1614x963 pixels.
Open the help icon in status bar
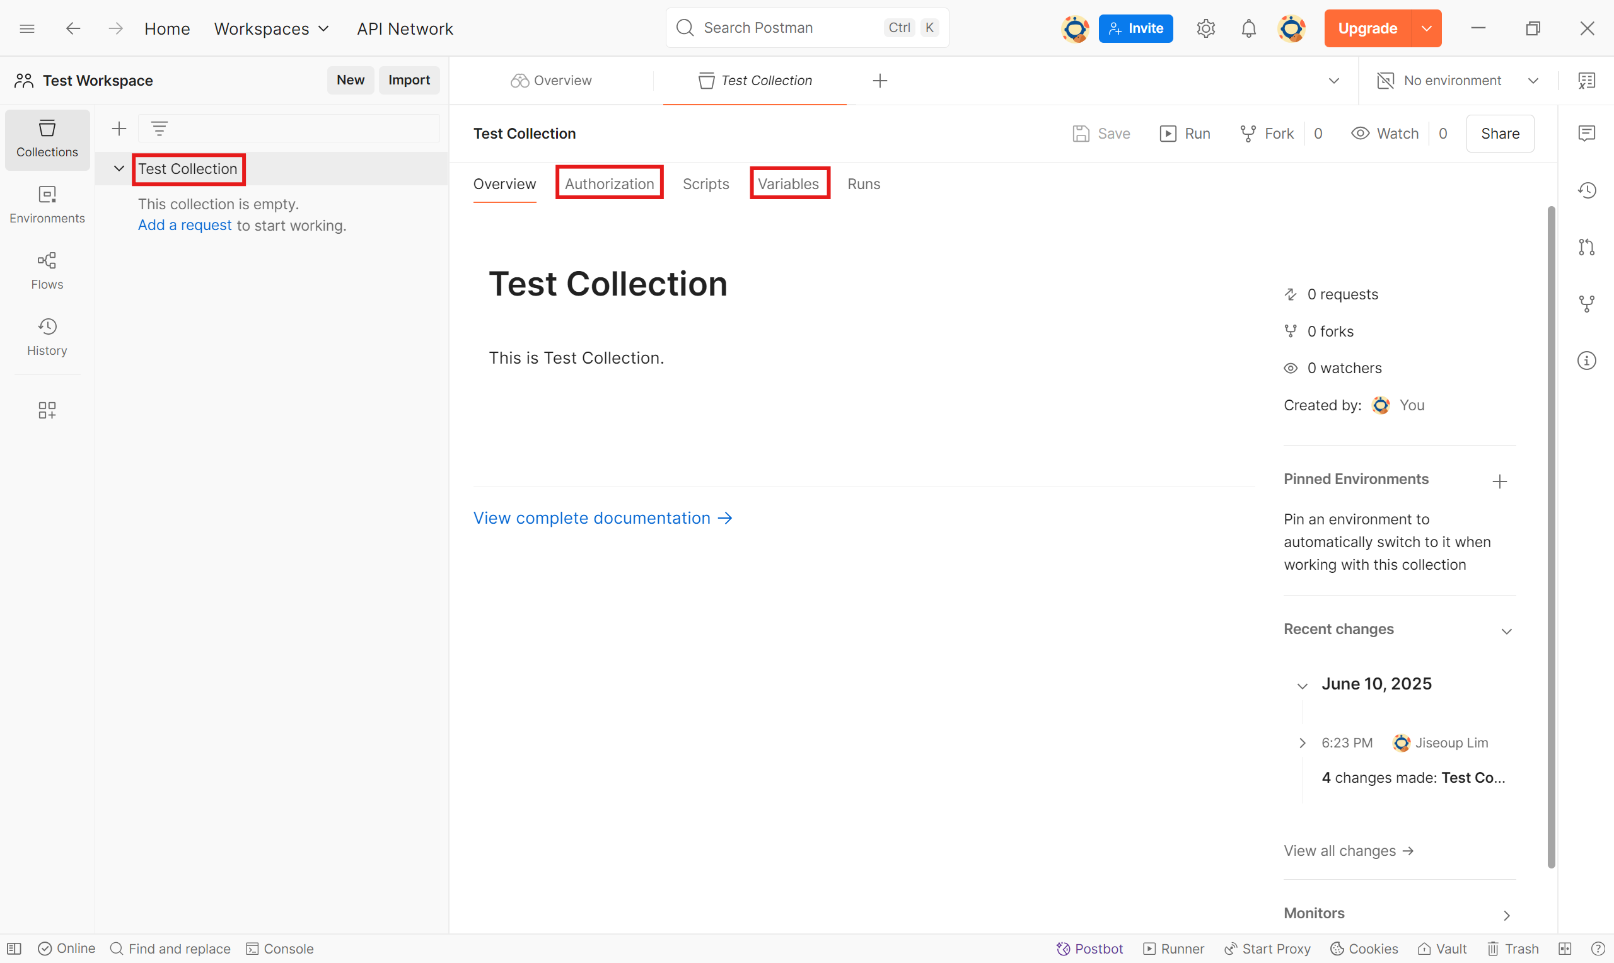(x=1597, y=949)
